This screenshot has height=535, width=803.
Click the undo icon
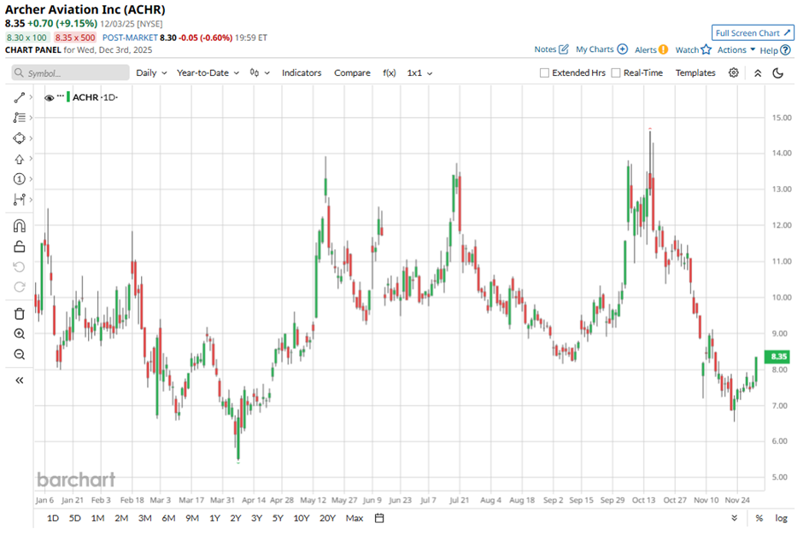pyautogui.click(x=20, y=267)
